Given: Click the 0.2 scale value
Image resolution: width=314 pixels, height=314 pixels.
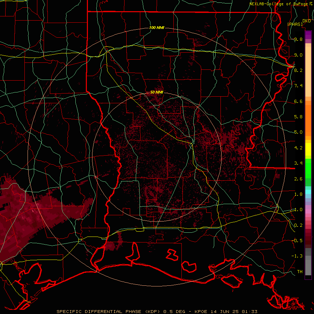Looking at the screenshot, I should 298,225.
